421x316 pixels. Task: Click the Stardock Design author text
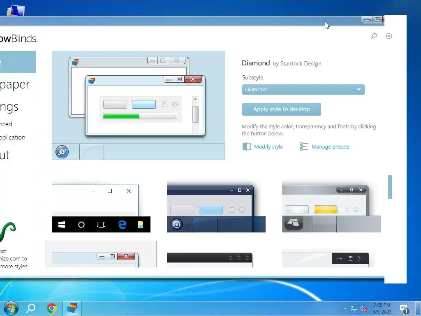pyautogui.click(x=301, y=63)
